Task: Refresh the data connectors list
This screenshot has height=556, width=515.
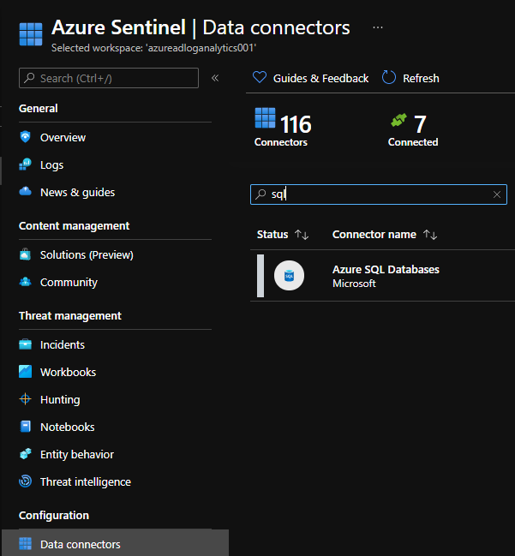Action: [410, 78]
